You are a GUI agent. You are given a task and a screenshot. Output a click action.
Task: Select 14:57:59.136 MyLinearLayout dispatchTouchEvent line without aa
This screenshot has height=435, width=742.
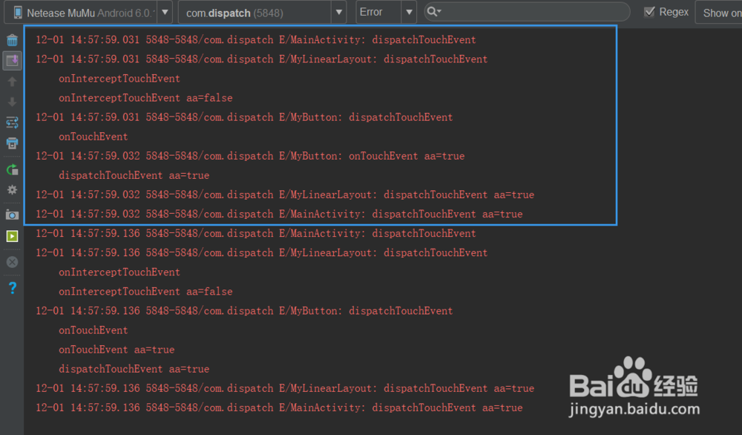click(262, 253)
